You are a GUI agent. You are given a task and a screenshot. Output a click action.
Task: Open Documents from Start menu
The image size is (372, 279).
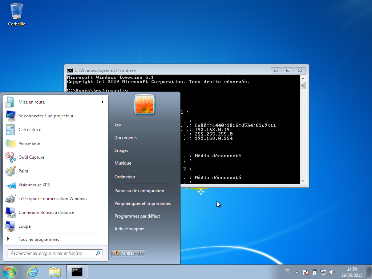125,138
